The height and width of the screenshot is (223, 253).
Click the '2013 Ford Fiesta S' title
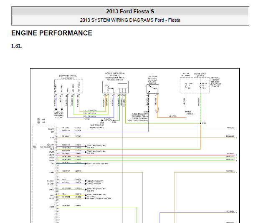130,11
